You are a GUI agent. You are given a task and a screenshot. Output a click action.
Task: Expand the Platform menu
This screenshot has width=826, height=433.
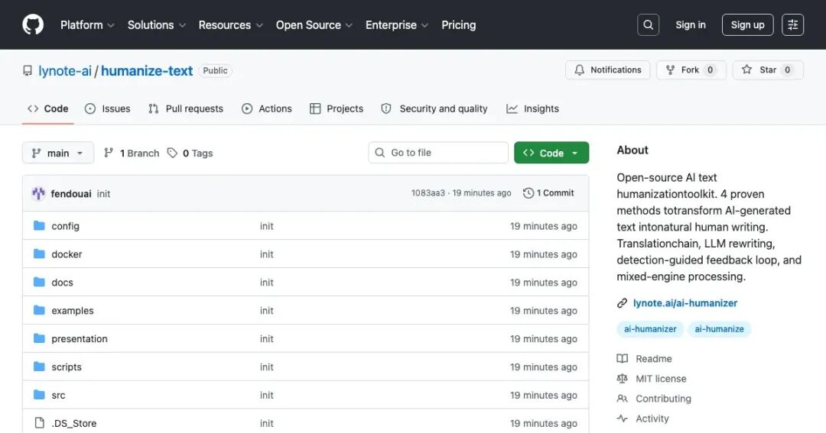[x=87, y=25]
